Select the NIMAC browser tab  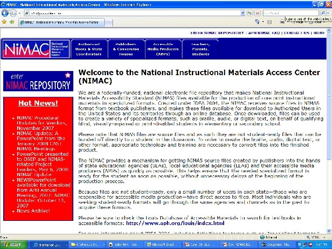tap(61, 22)
